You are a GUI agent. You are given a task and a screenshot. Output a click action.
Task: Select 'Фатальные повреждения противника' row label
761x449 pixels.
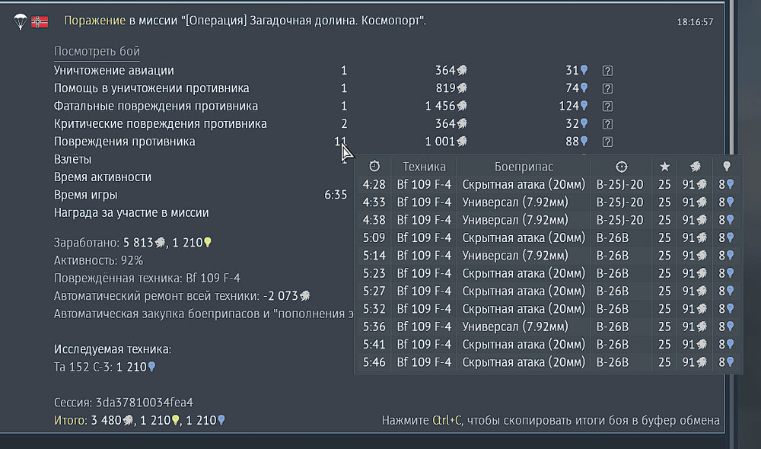[156, 106]
